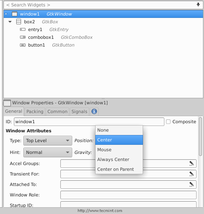Image resolution: width=204 pixels, height=214 pixels.
Task: Collapse the window1 tree node
Action: pos(6,14)
